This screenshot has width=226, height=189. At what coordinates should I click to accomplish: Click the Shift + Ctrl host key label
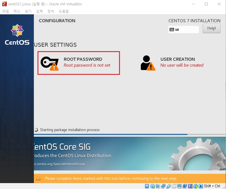click(212, 186)
